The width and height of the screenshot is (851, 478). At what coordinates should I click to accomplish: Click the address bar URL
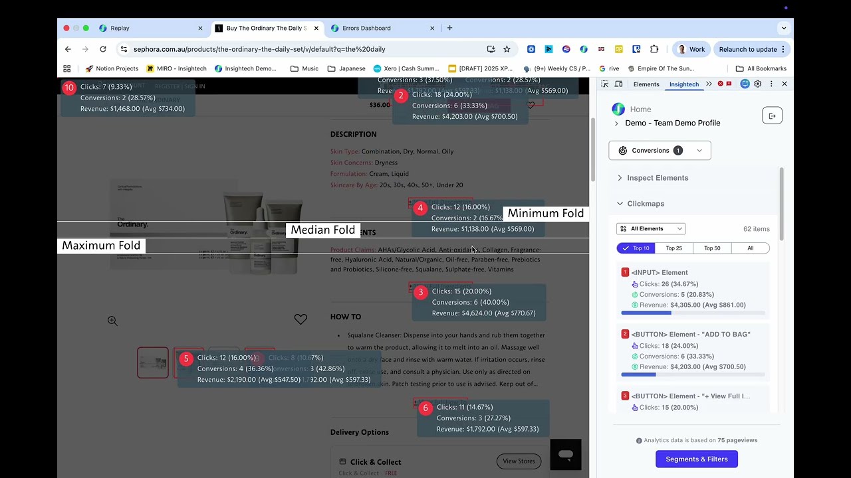[x=259, y=49]
